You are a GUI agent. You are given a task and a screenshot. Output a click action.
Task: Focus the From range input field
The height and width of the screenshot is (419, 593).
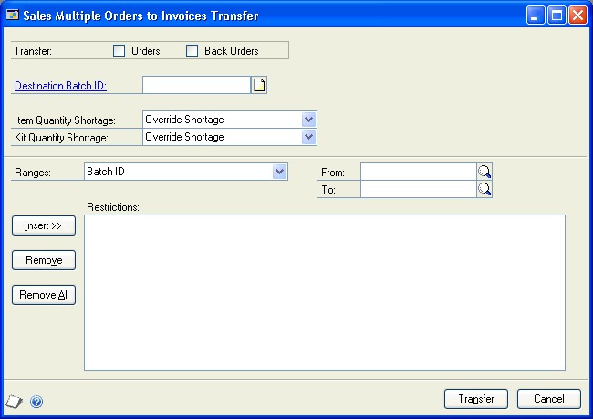418,172
